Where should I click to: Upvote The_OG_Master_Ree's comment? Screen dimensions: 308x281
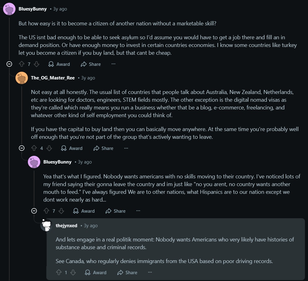(x=34, y=148)
